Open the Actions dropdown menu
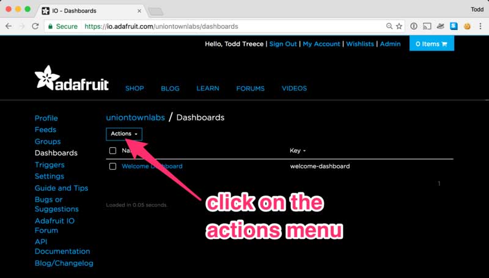Screen dimensions: 489x278 click(124, 134)
